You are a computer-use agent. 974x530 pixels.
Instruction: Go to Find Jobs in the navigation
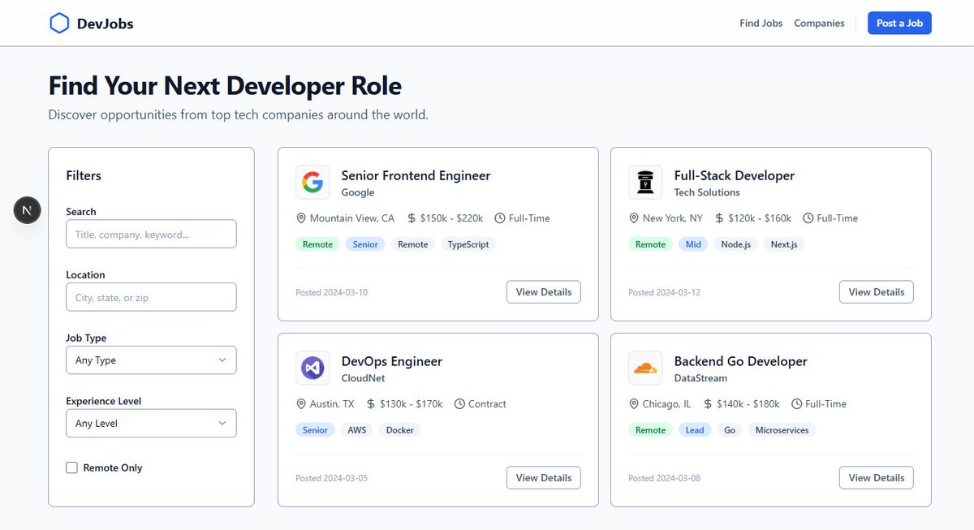(x=761, y=24)
